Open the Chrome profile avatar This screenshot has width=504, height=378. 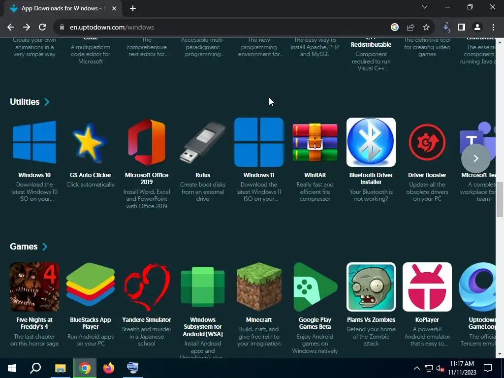[477, 28]
